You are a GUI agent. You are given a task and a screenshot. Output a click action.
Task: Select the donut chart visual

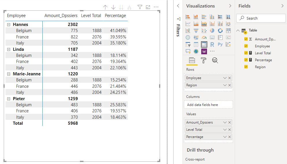coord(220,31)
